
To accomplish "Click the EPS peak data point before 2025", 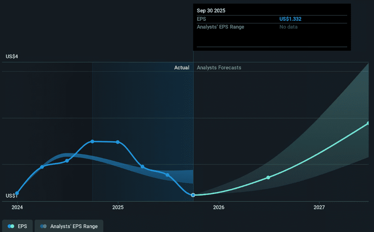I will (92, 141).
